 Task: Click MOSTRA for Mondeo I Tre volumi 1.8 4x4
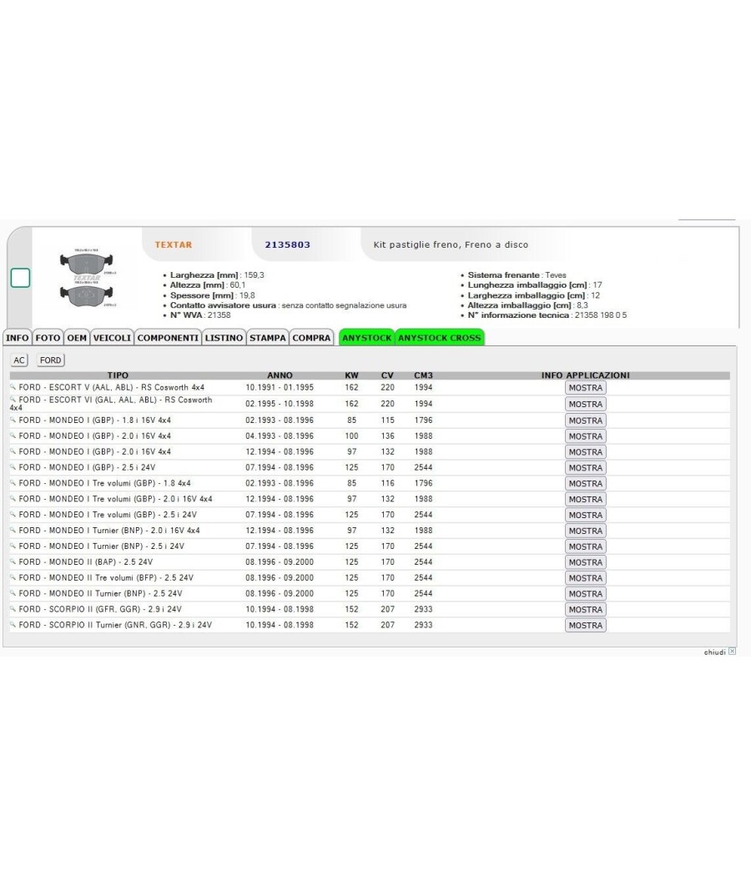pyautogui.click(x=585, y=483)
